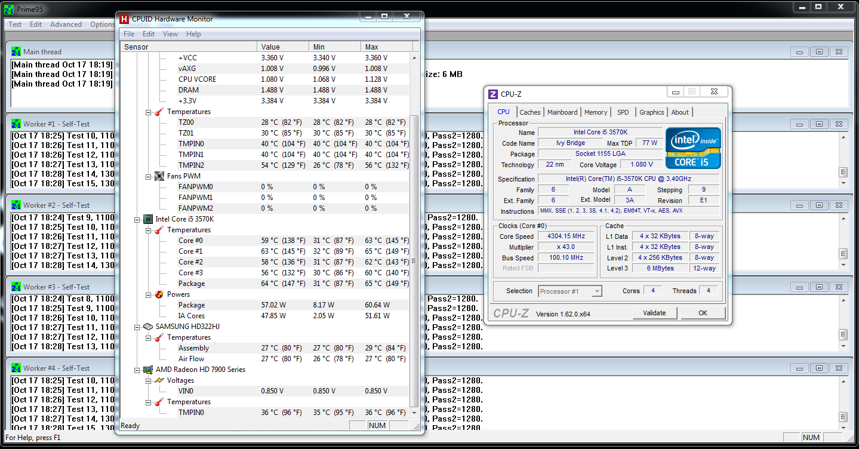Click the Min column header
Screen dimensions: 859x449
tap(335, 47)
